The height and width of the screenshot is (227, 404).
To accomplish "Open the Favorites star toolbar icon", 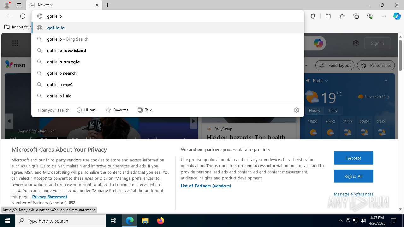I will (x=342, y=16).
